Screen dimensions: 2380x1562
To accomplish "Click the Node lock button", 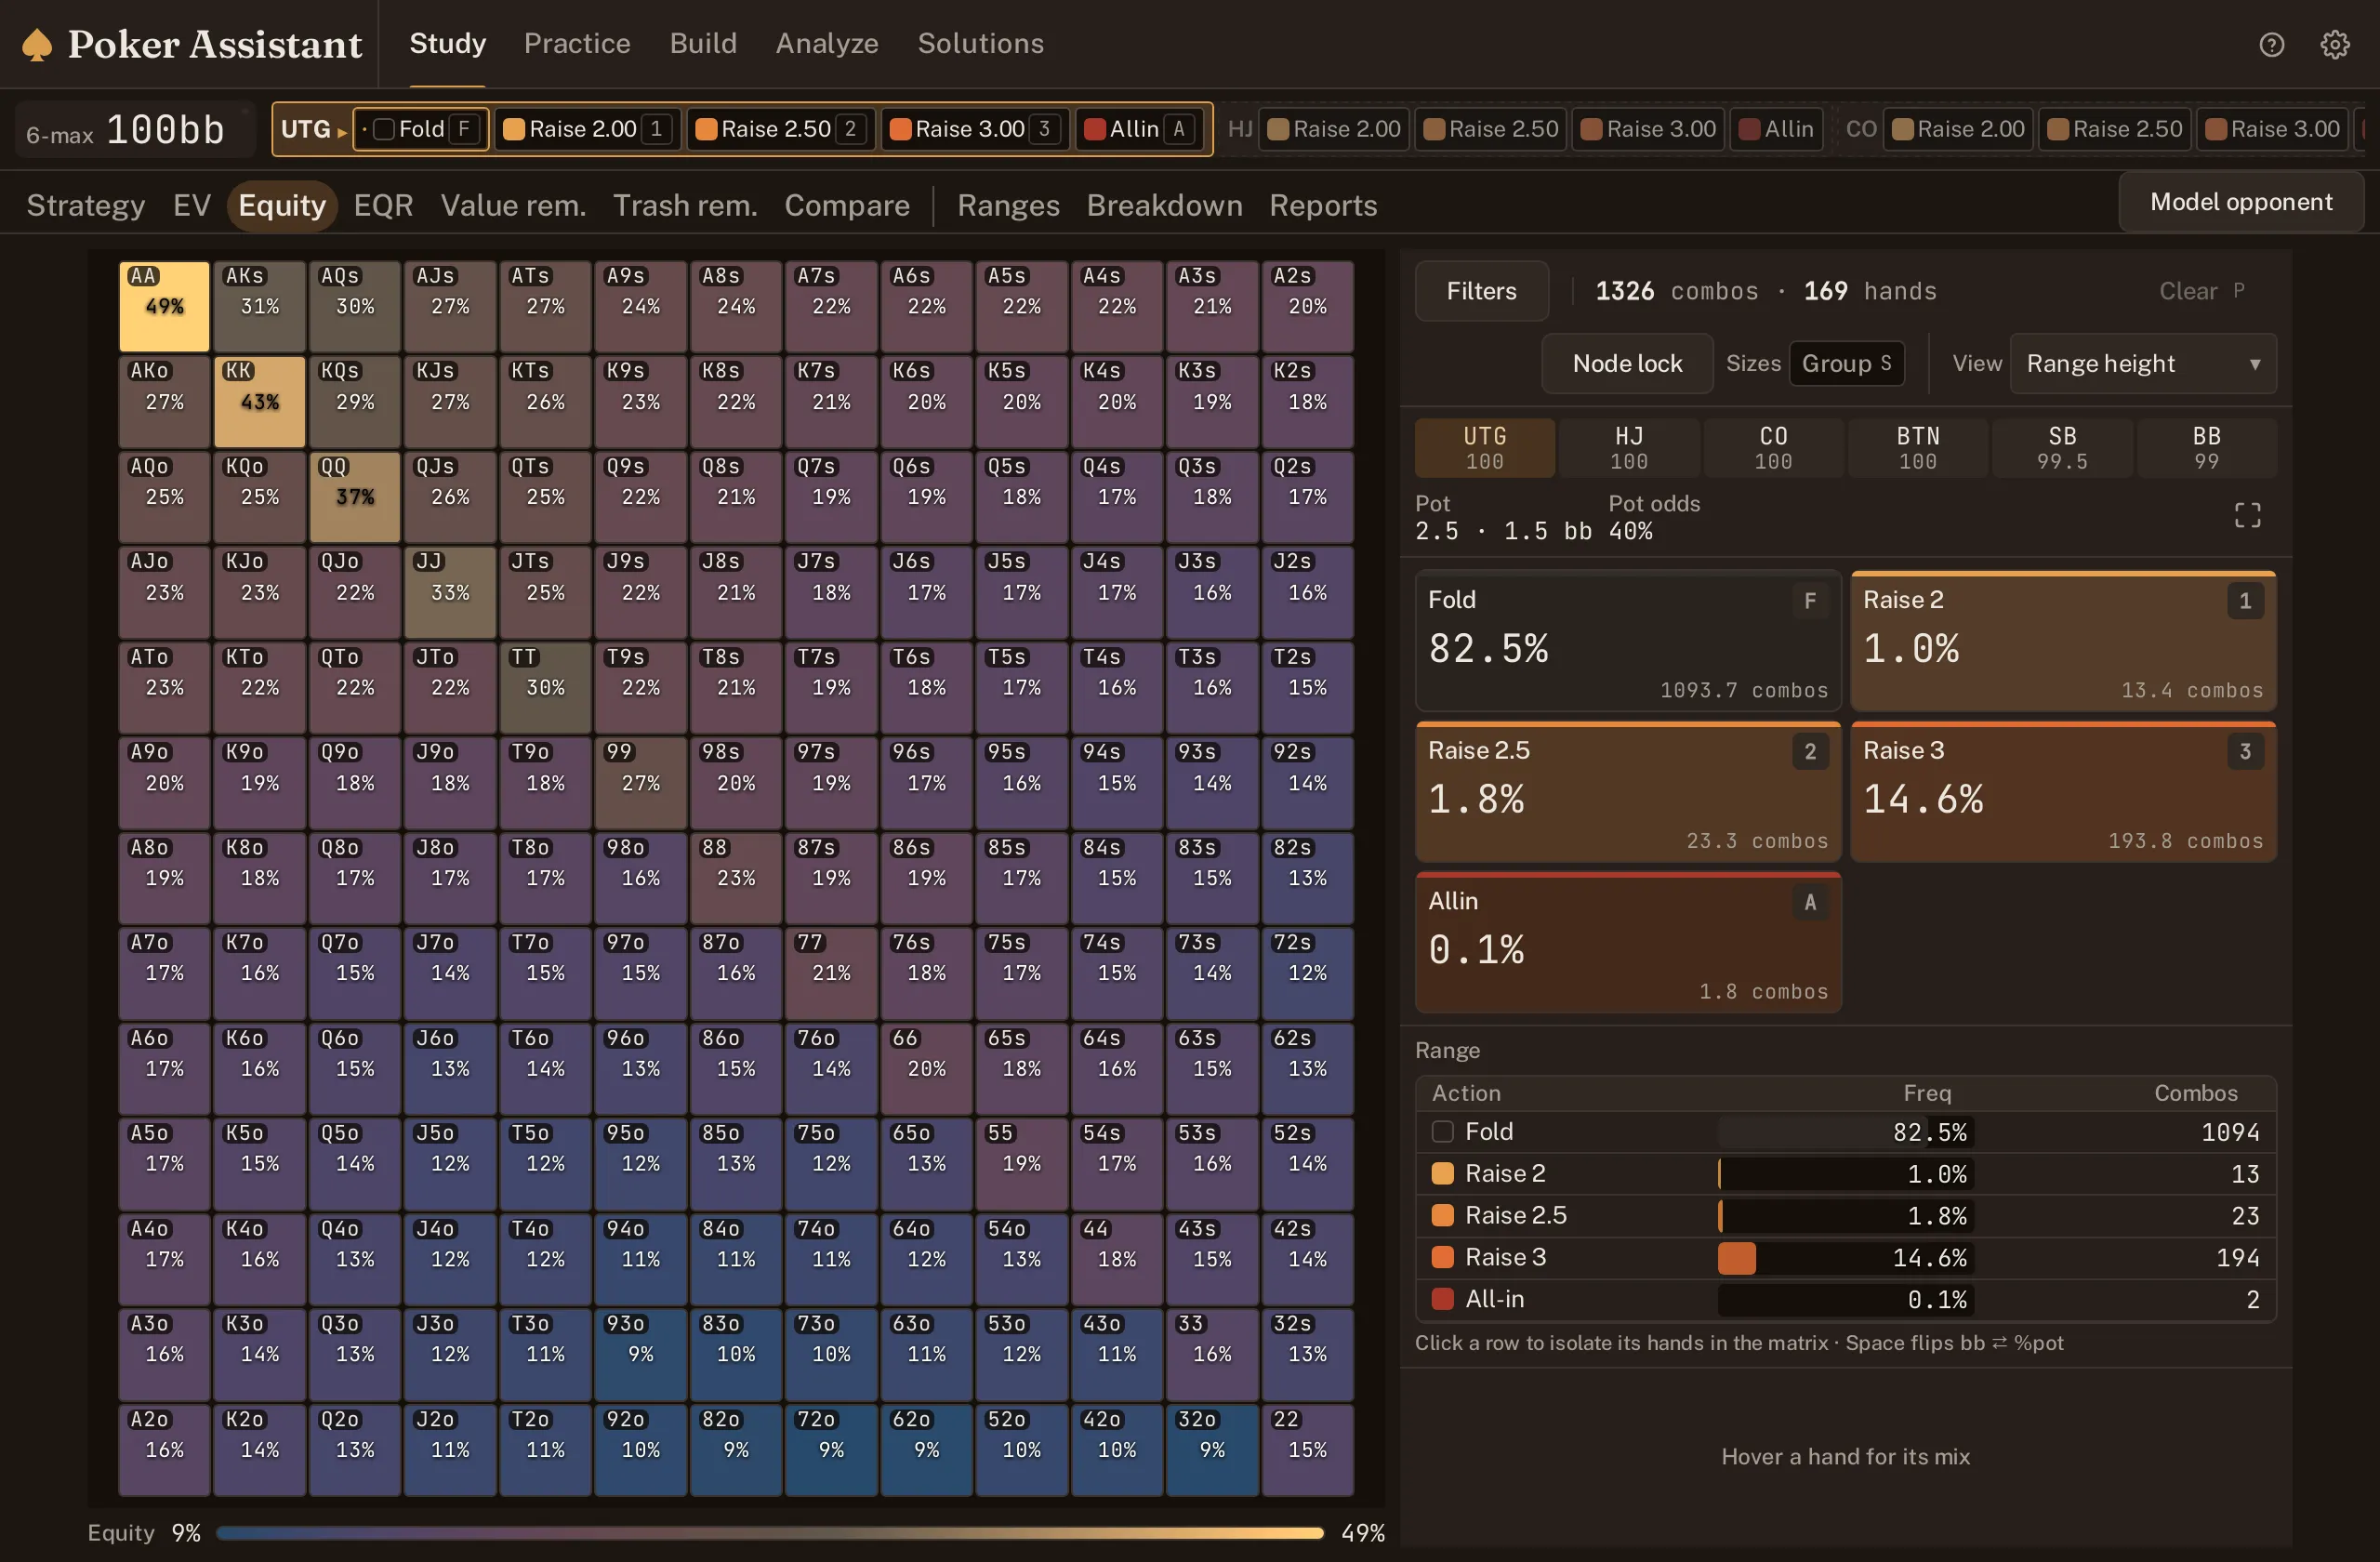I will pyautogui.click(x=1627, y=364).
